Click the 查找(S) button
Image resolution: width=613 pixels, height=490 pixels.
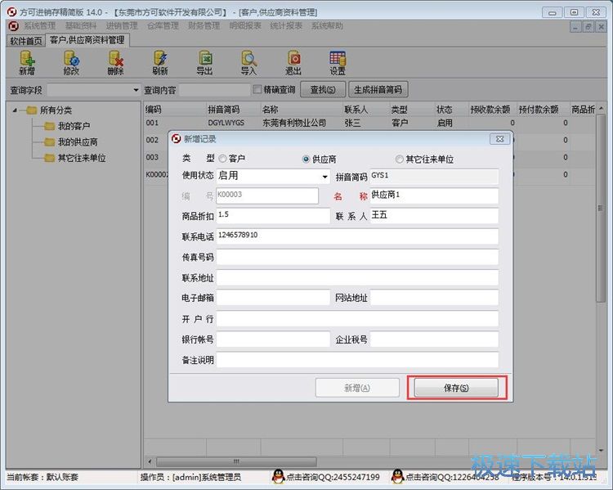pyautogui.click(x=323, y=90)
